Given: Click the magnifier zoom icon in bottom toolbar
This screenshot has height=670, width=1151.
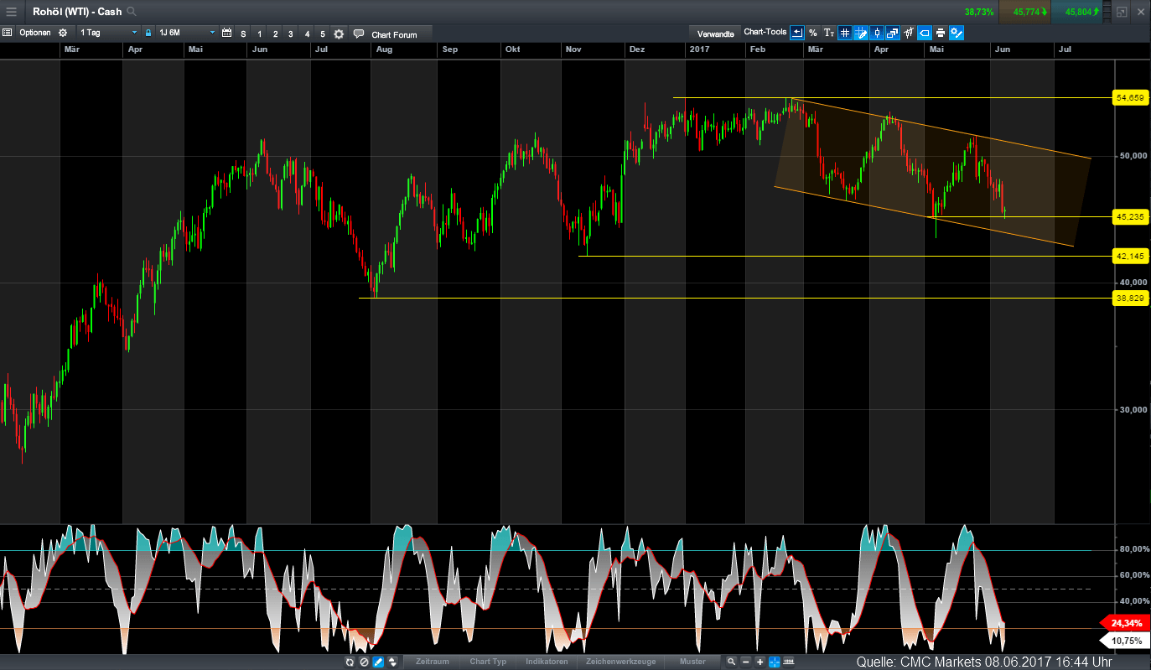Looking at the screenshot, I should click(x=732, y=662).
